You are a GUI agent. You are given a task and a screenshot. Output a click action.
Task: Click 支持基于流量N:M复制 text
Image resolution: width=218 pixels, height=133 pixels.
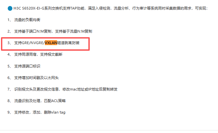[74, 31]
